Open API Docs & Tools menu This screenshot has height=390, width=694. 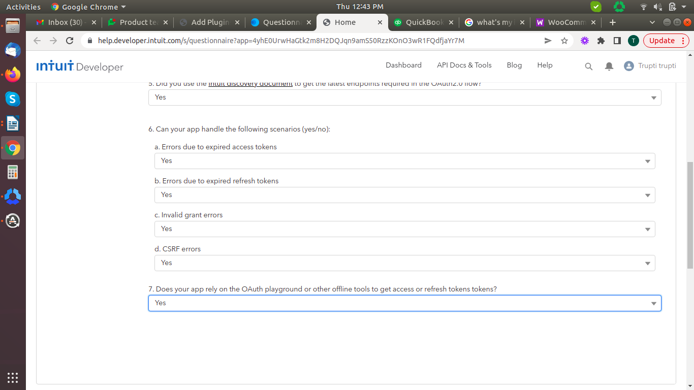coord(464,65)
